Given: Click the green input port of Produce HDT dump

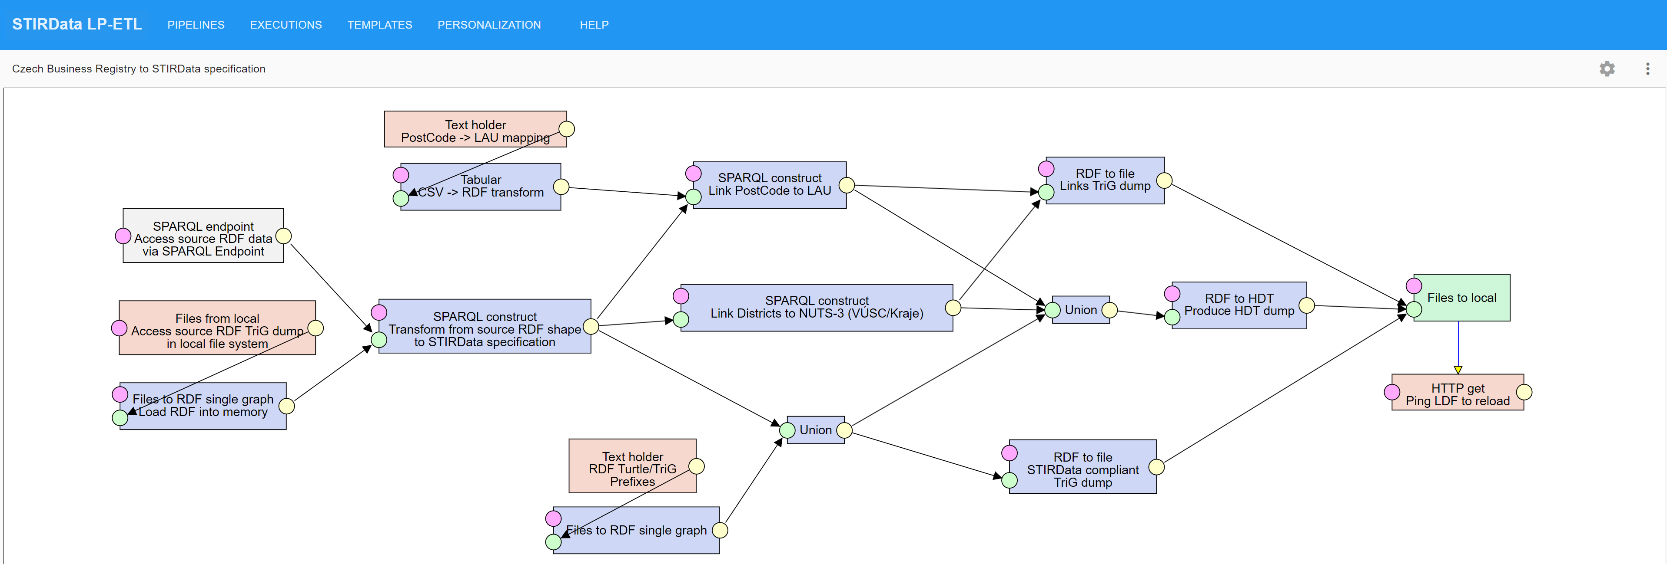Looking at the screenshot, I should pos(1172,317).
